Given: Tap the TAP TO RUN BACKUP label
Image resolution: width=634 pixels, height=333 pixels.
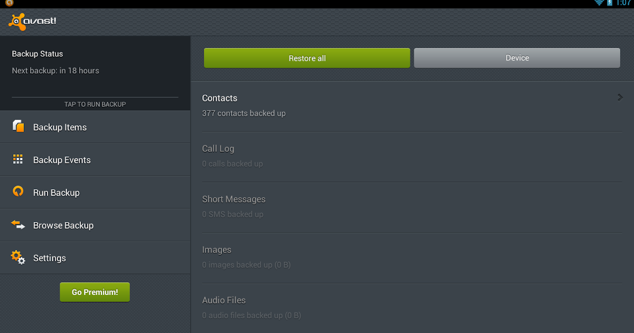Looking at the screenshot, I should tap(95, 104).
